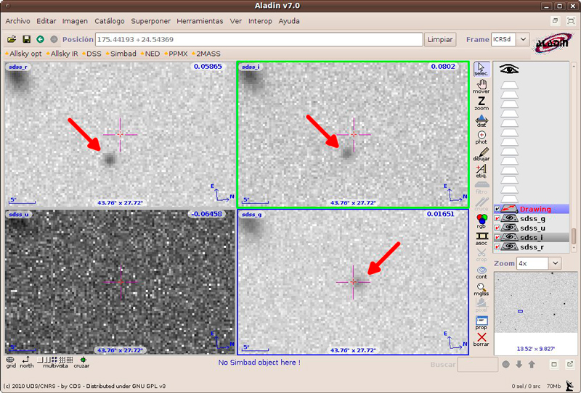Open the 'prop' properties tool
581x393 pixels.
point(482,323)
